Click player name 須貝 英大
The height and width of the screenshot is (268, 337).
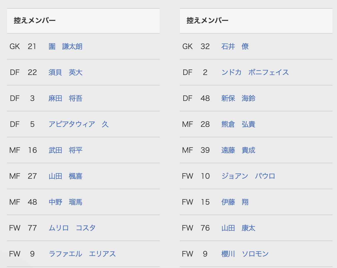[66, 72]
